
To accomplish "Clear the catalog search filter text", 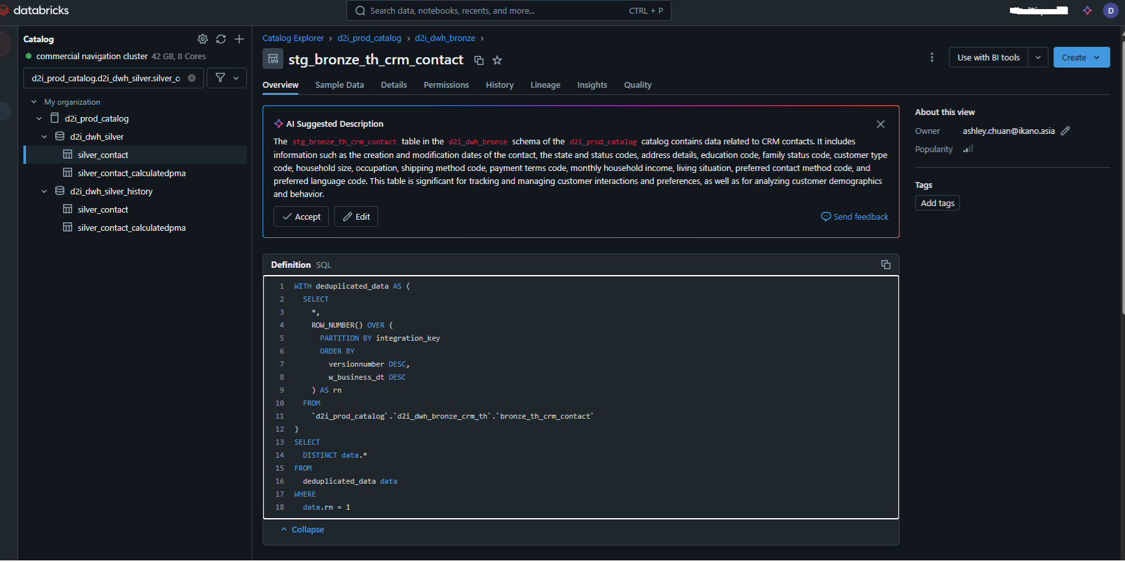I will click(x=192, y=78).
